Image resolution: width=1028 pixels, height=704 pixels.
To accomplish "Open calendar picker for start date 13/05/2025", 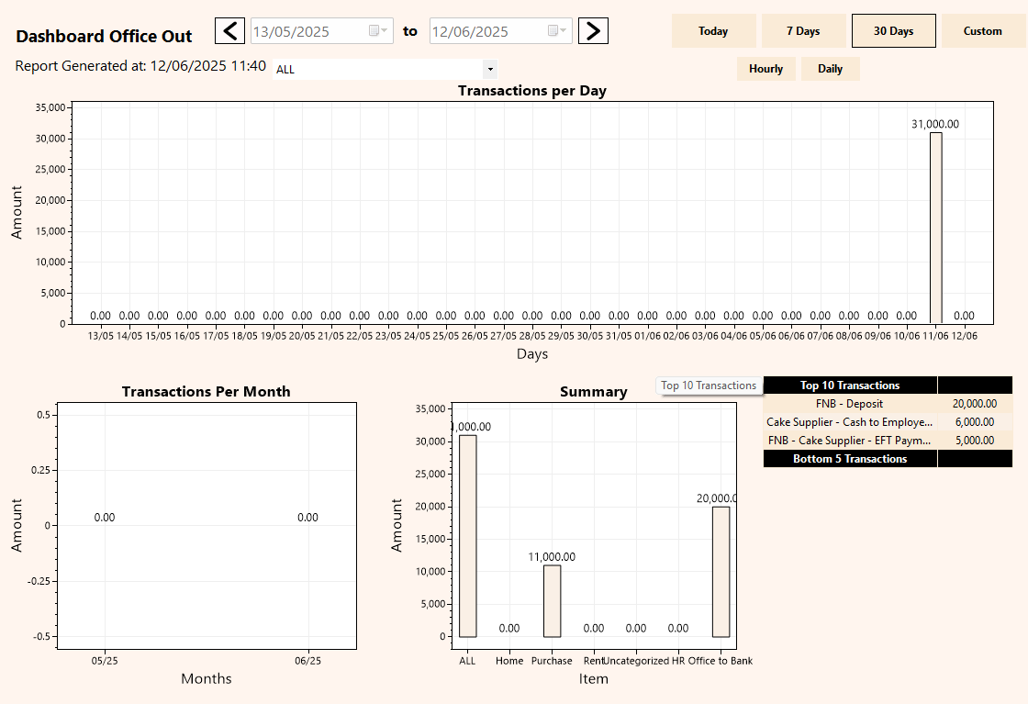I will tap(378, 31).
